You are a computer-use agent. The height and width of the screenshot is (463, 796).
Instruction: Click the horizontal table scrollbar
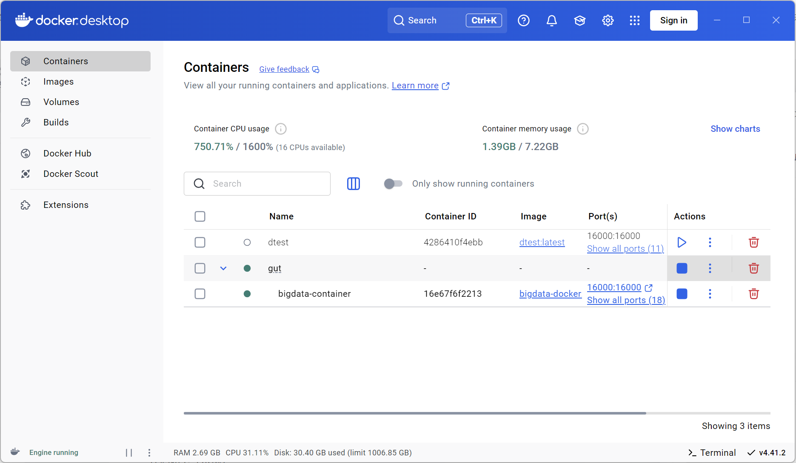(x=415, y=413)
